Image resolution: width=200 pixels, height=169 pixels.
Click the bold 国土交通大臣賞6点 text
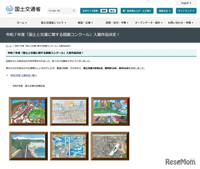pos(93,68)
